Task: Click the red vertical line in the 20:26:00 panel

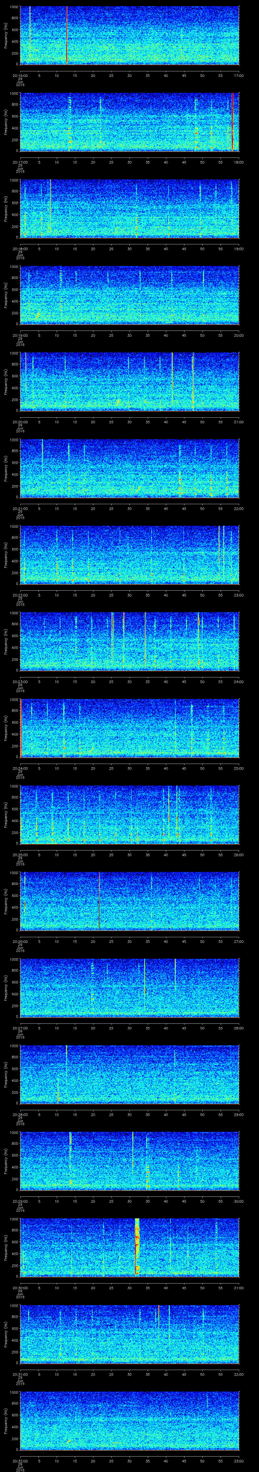Action: (x=99, y=901)
